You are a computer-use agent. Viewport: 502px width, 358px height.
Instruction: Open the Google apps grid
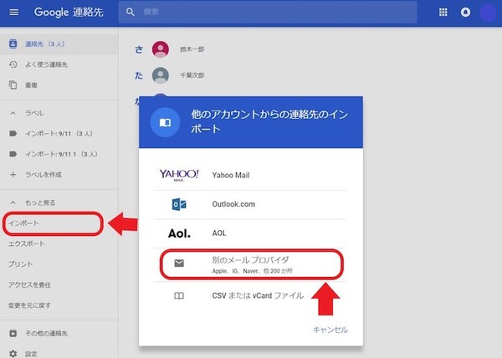pos(443,13)
